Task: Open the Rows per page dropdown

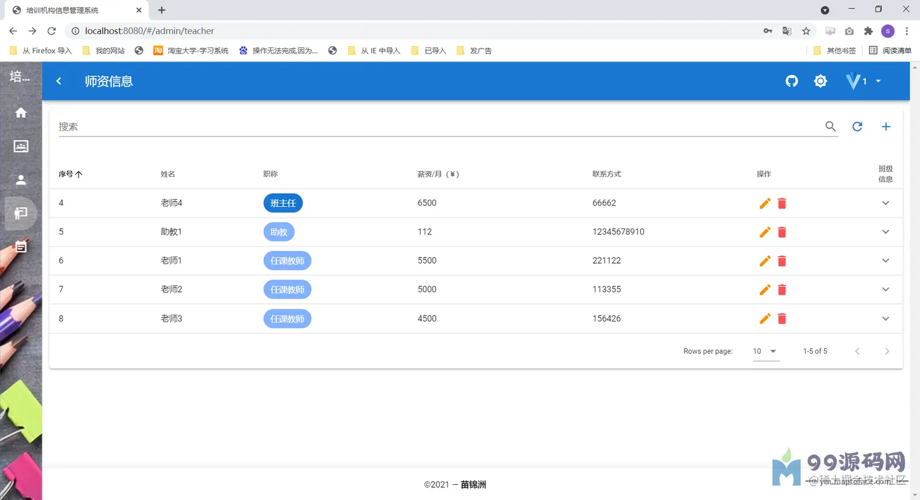Action: [x=766, y=351]
